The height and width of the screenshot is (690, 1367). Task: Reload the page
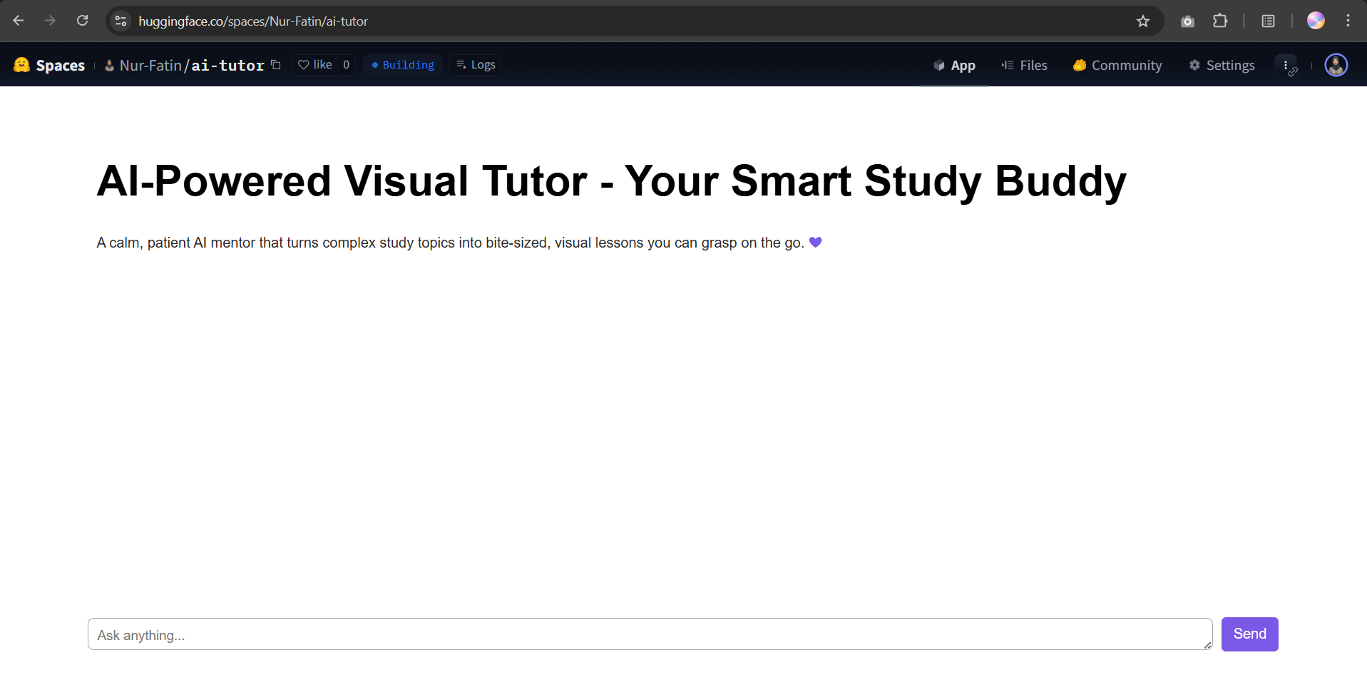pos(83,21)
